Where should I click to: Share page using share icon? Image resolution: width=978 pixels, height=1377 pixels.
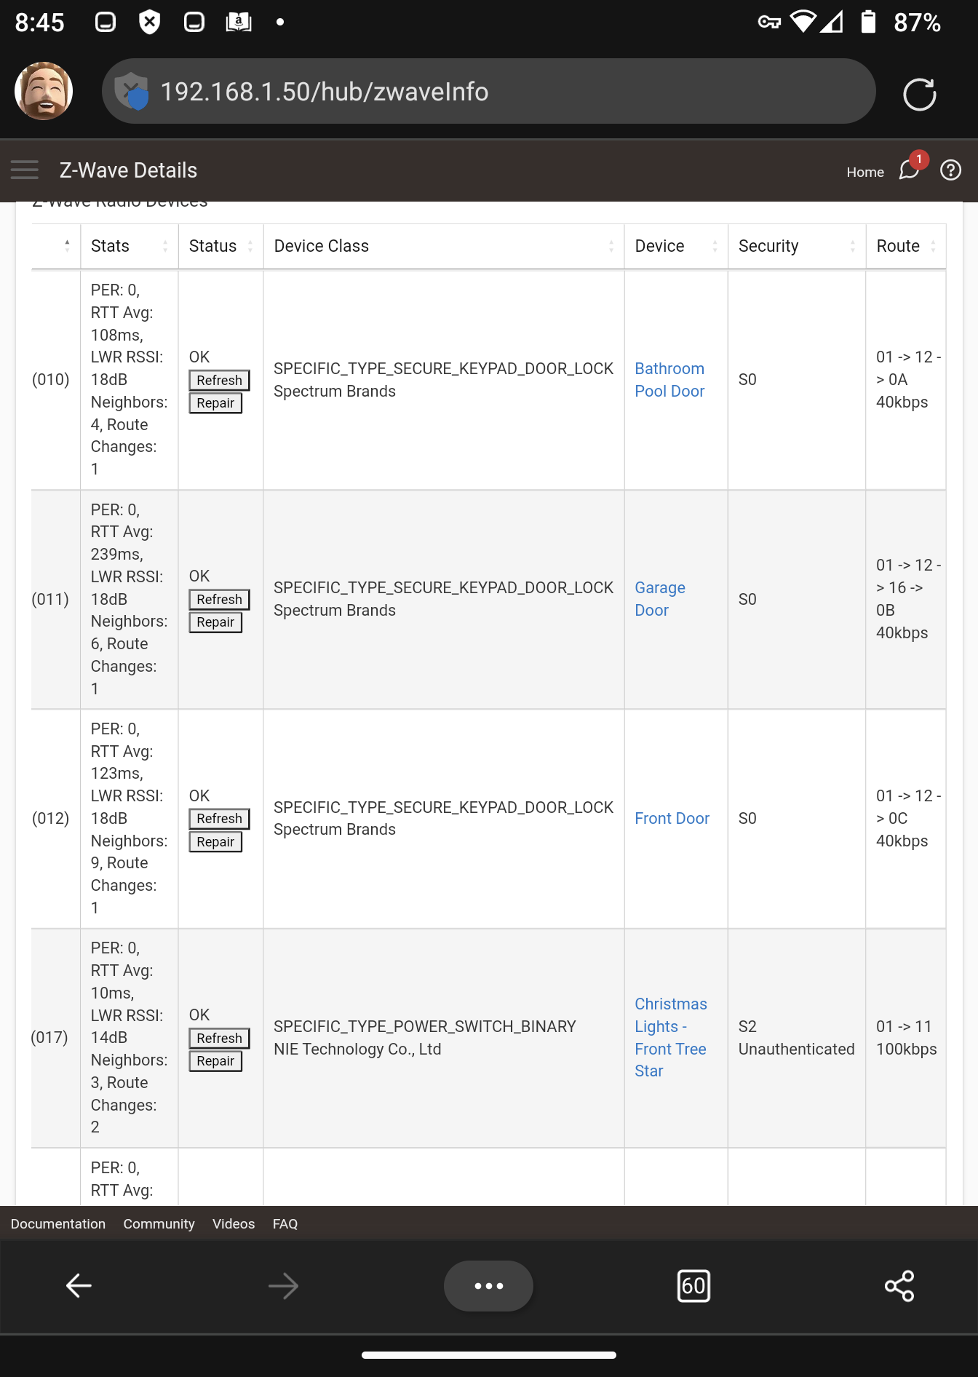(899, 1286)
